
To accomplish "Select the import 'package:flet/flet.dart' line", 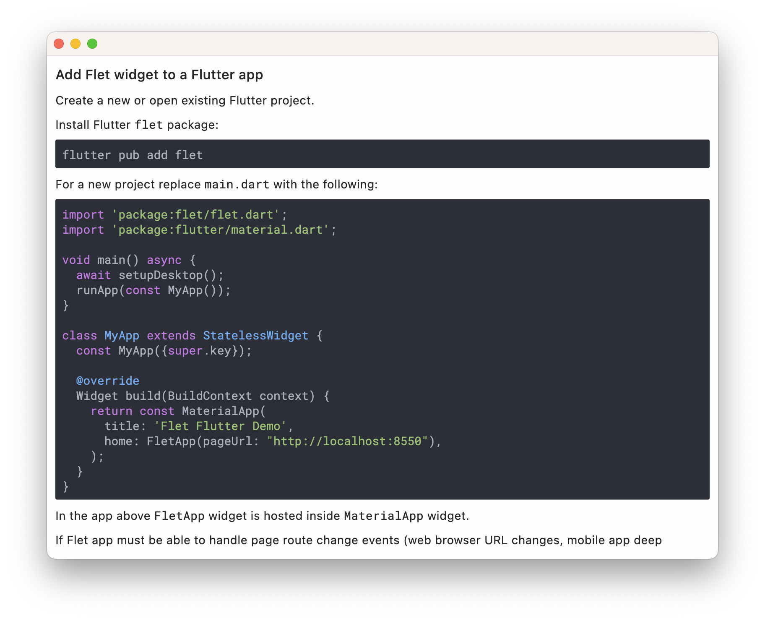I will 174,214.
